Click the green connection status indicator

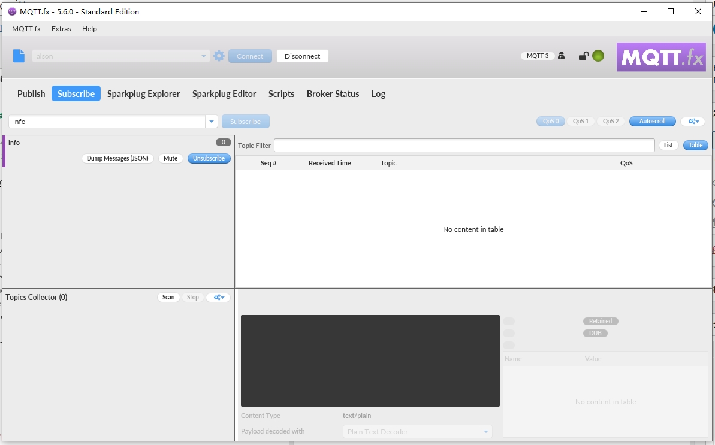coord(598,56)
